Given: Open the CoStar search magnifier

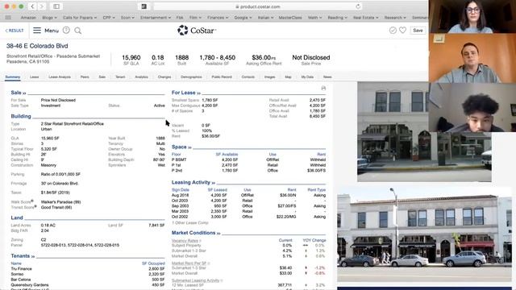Looking at the screenshot, I should [78, 31].
